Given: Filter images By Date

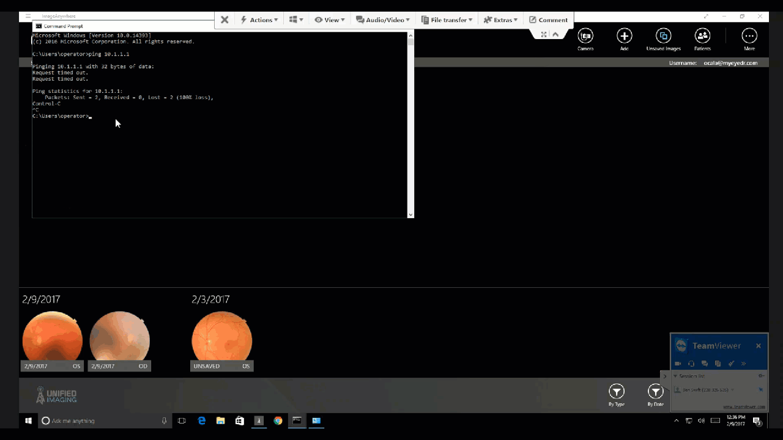Looking at the screenshot, I should point(655,392).
